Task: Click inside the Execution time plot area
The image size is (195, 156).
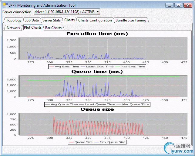Action: point(103,48)
